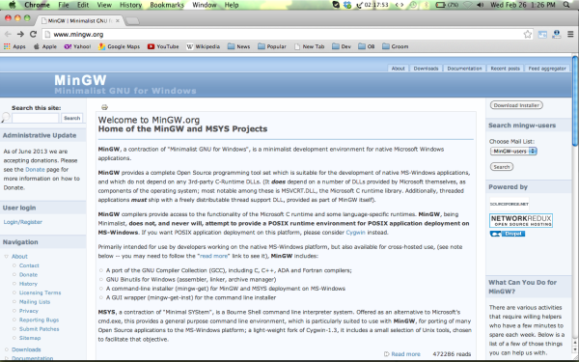Open the Dev bookmarks folder

tap(342, 46)
